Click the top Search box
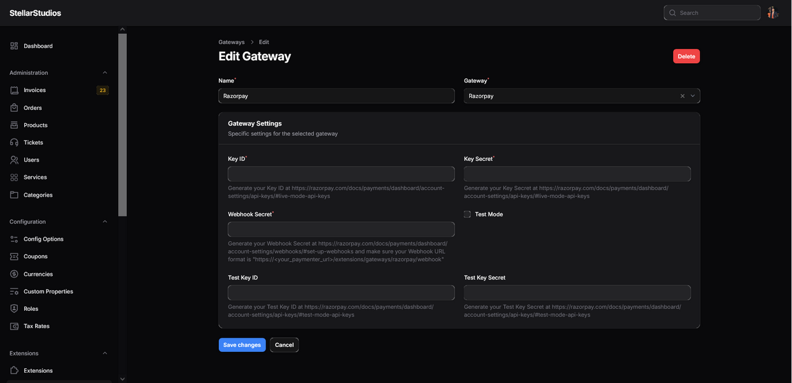 click(712, 13)
